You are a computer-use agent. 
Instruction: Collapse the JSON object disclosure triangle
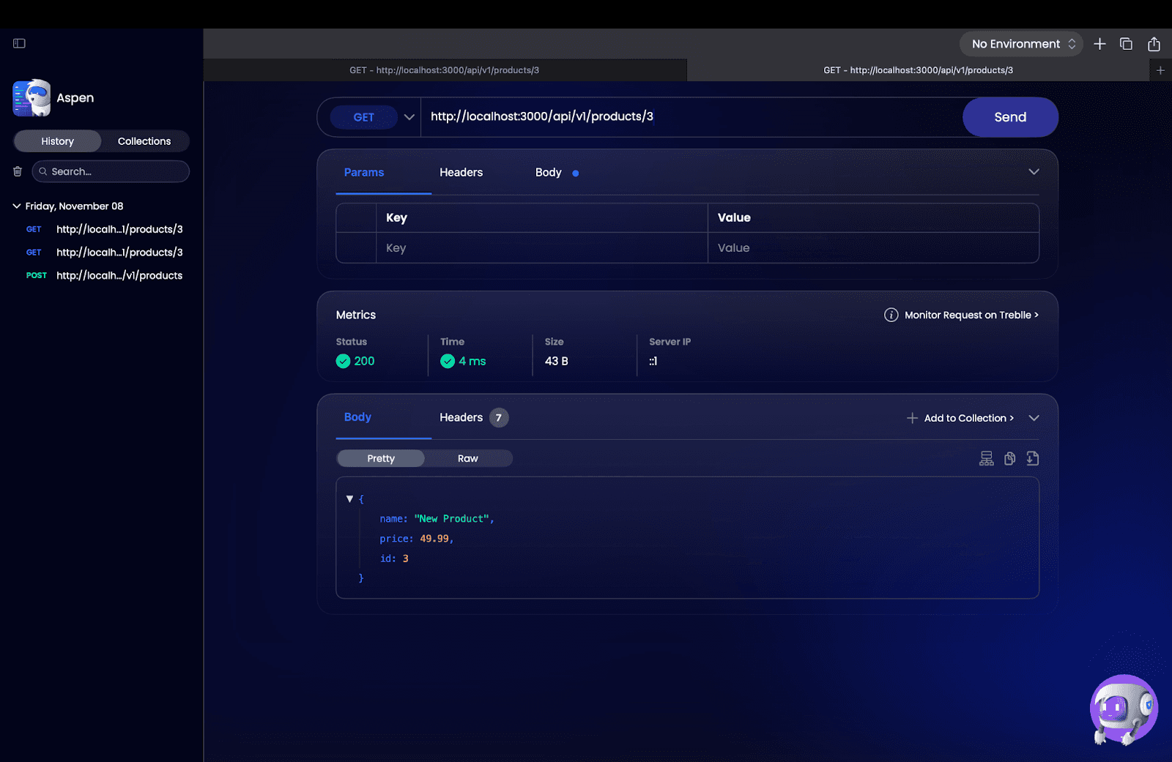[x=349, y=498]
